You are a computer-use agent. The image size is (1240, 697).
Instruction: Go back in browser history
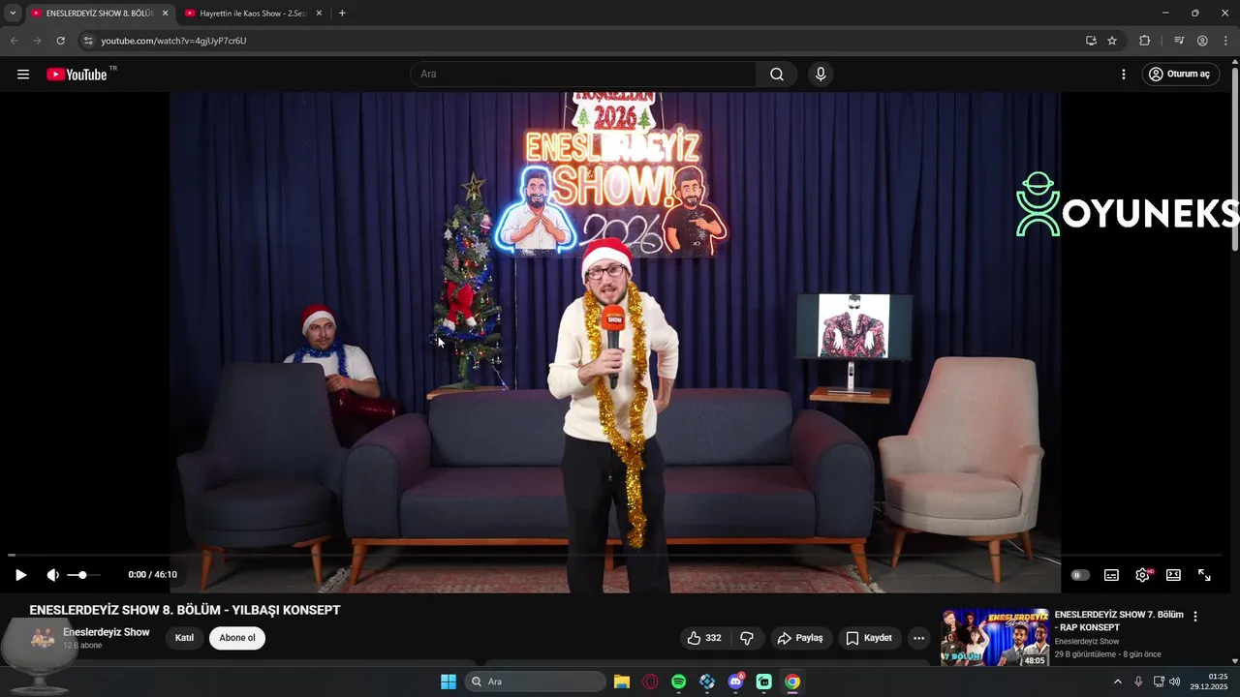point(14,41)
